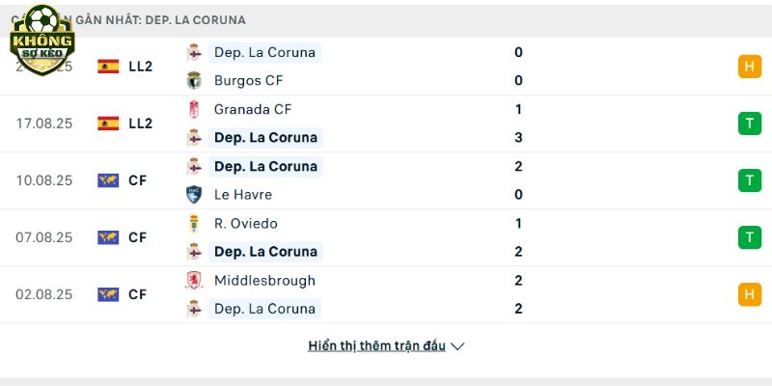
Task: Click the orange H badge for Burgos match
Action: (750, 67)
